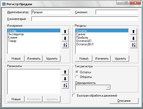Sort Ресурсы list alphabetically A-Z
The image size is (143, 109).
click(x=134, y=45)
